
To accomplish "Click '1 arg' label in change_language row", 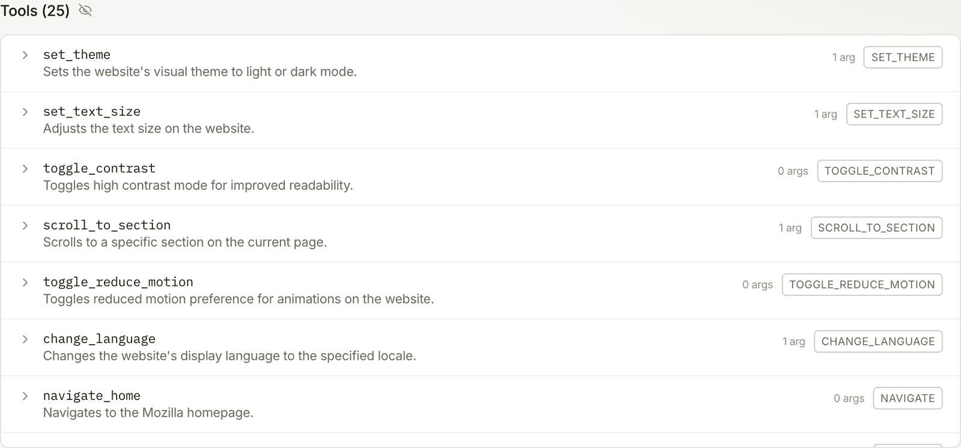I will 793,342.
